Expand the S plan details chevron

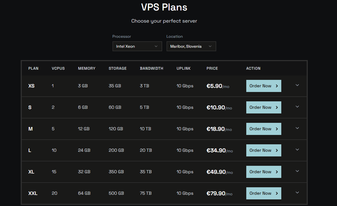tap(297, 107)
